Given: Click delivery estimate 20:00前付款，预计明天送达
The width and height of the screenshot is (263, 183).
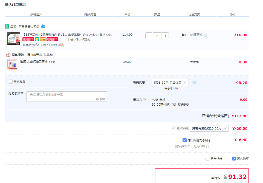Looking at the screenshot, I should 171,105.
